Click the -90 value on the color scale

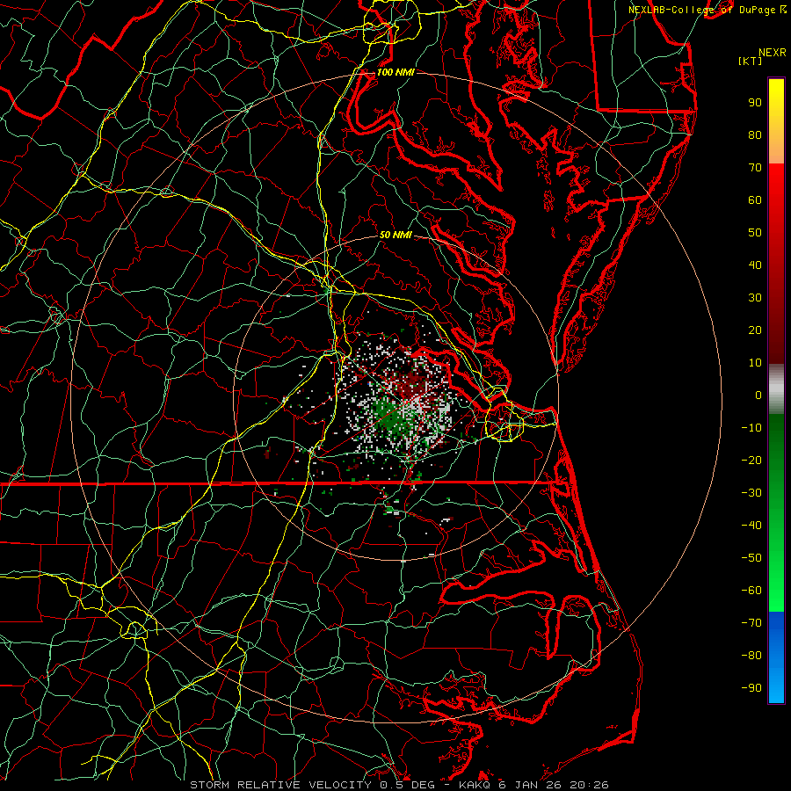tap(751, 688)
